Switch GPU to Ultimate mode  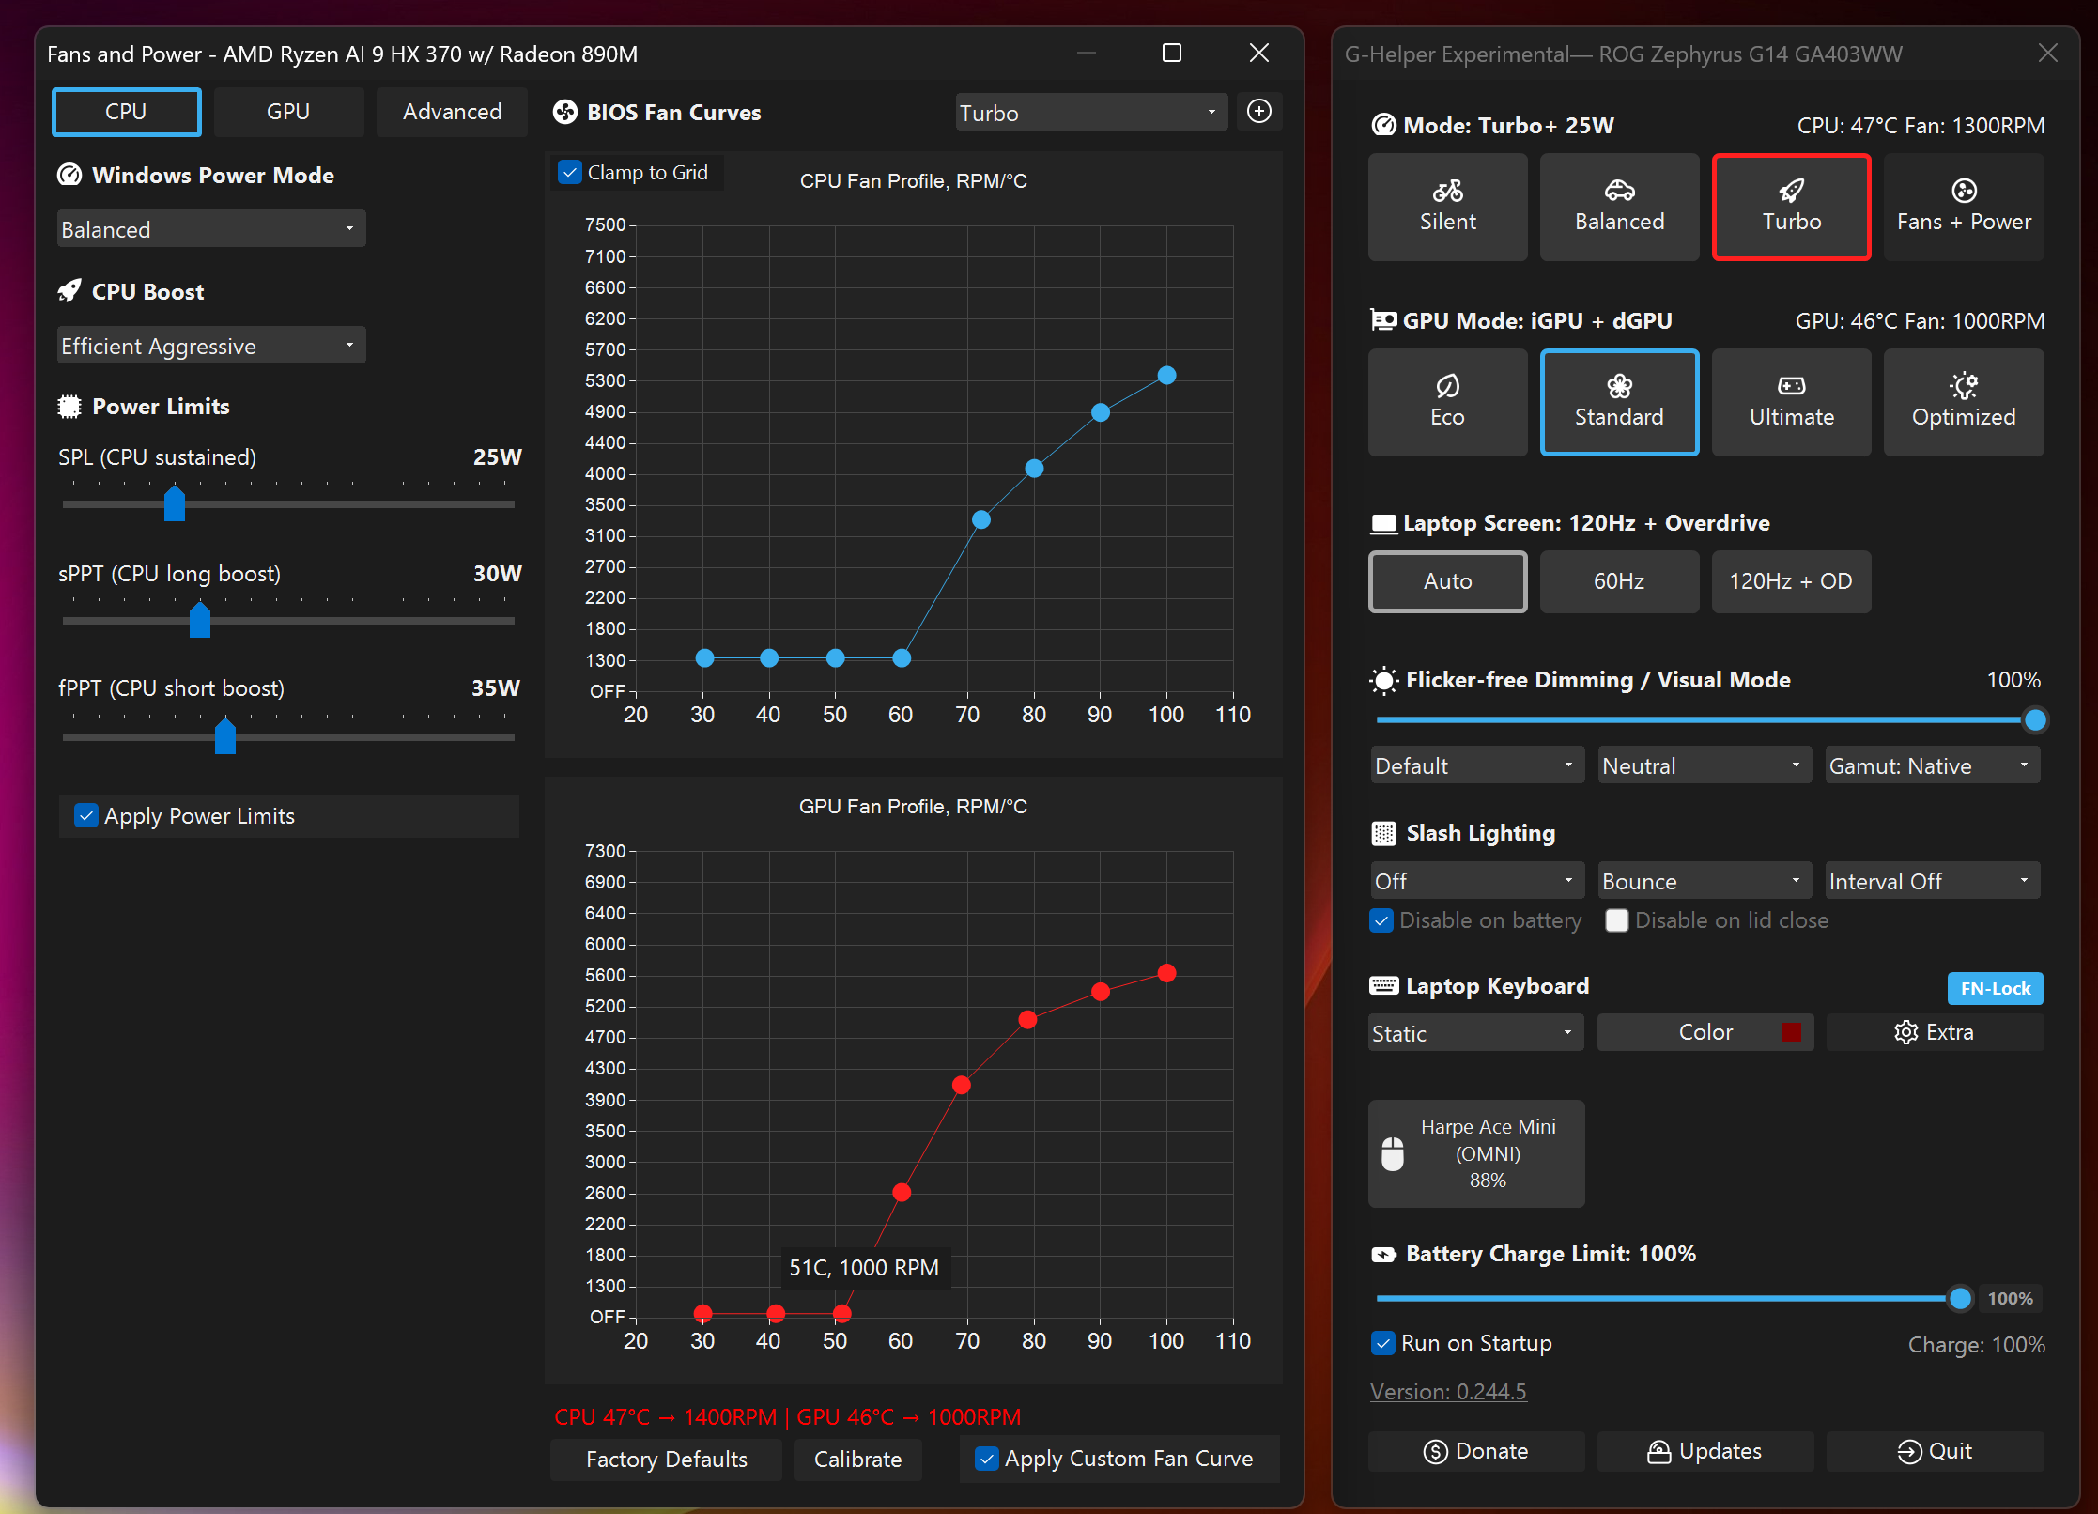click(x=1791, y=402)
